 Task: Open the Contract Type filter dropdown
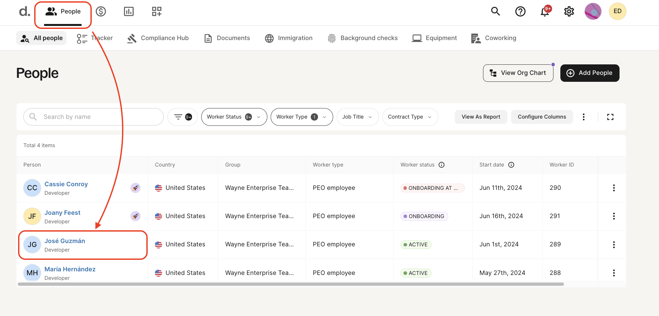(x=410, y=117)
